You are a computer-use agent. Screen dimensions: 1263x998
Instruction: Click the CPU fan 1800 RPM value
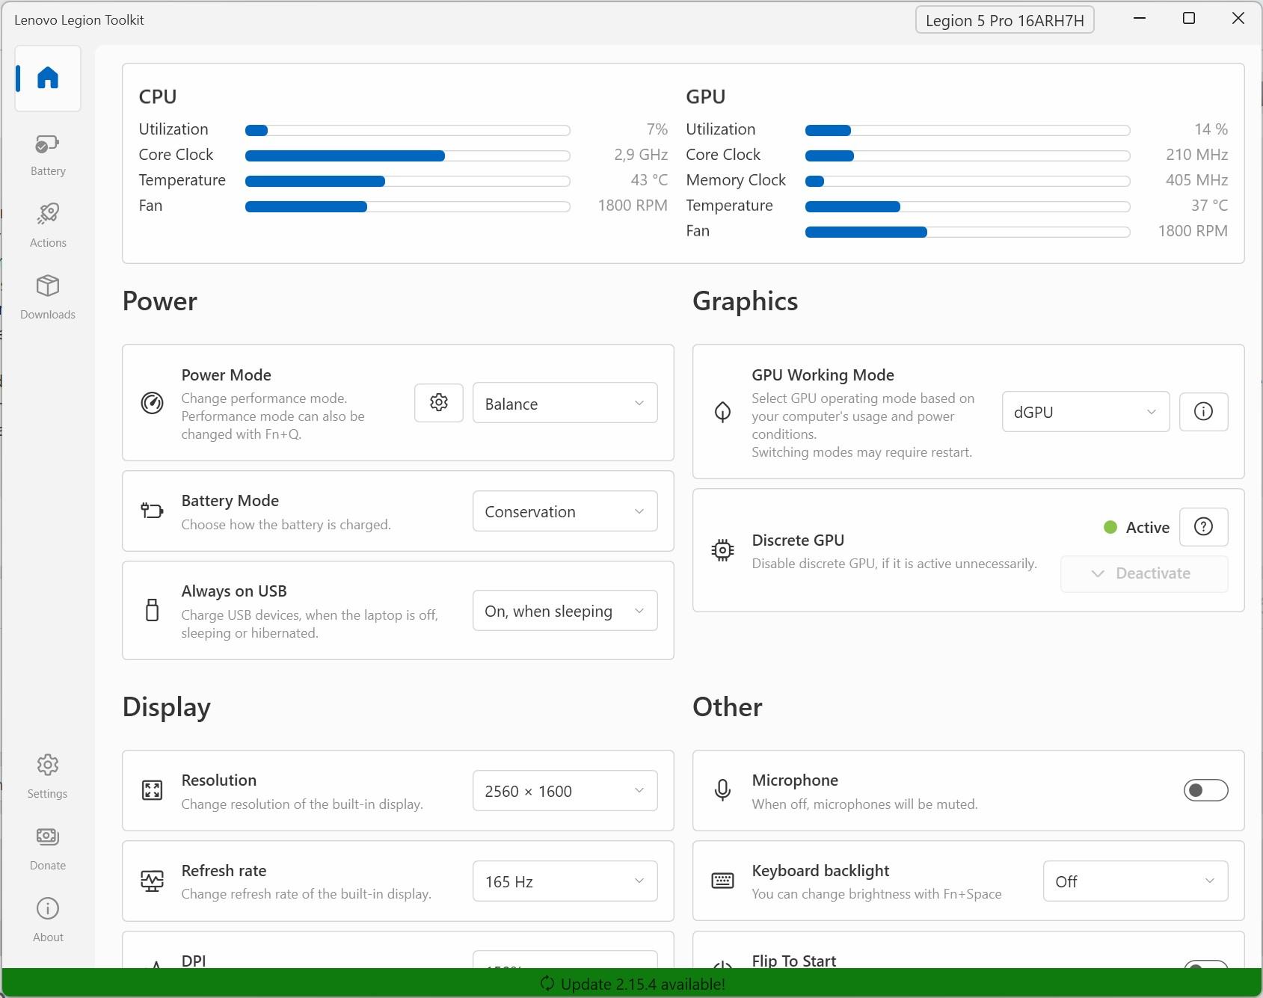(x=632, y=206)
